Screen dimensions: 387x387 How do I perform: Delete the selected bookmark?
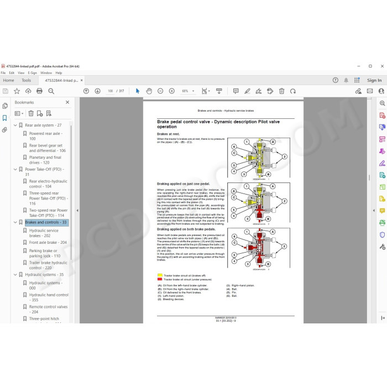click(x=31, y=113)
